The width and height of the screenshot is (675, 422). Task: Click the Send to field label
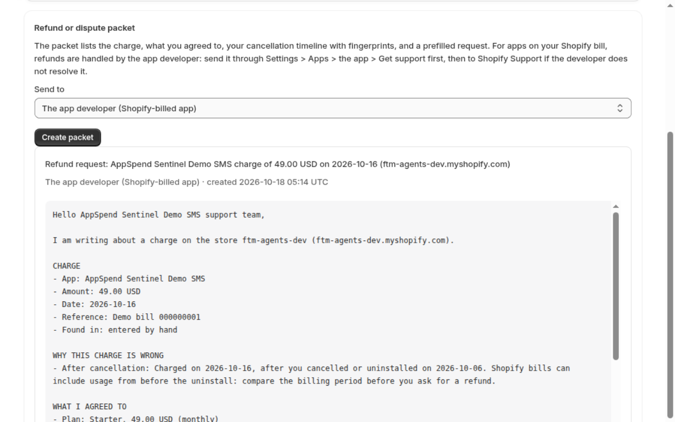(49, 89)
